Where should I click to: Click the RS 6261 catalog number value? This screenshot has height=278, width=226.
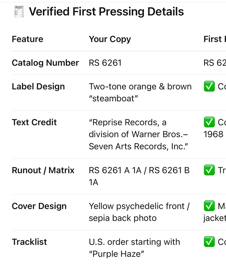click(105, 63)
